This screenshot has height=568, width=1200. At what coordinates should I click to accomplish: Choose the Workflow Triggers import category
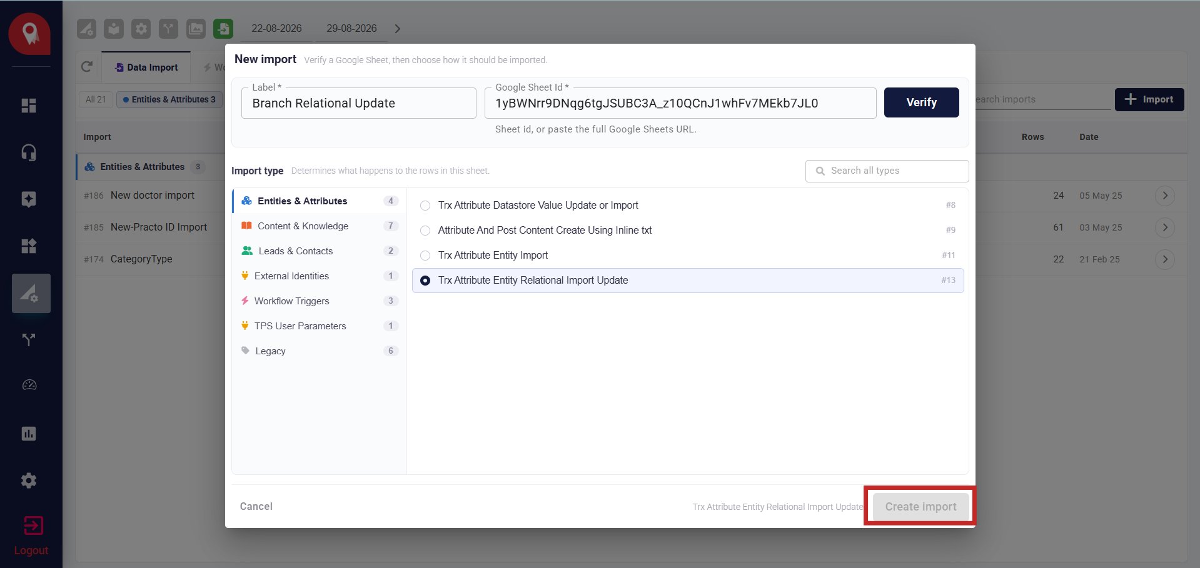(x=320, y=301)
